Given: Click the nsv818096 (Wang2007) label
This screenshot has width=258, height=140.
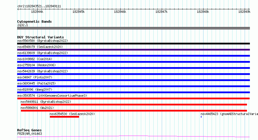Looking at the screenshot, I should [x=35, y=89].
